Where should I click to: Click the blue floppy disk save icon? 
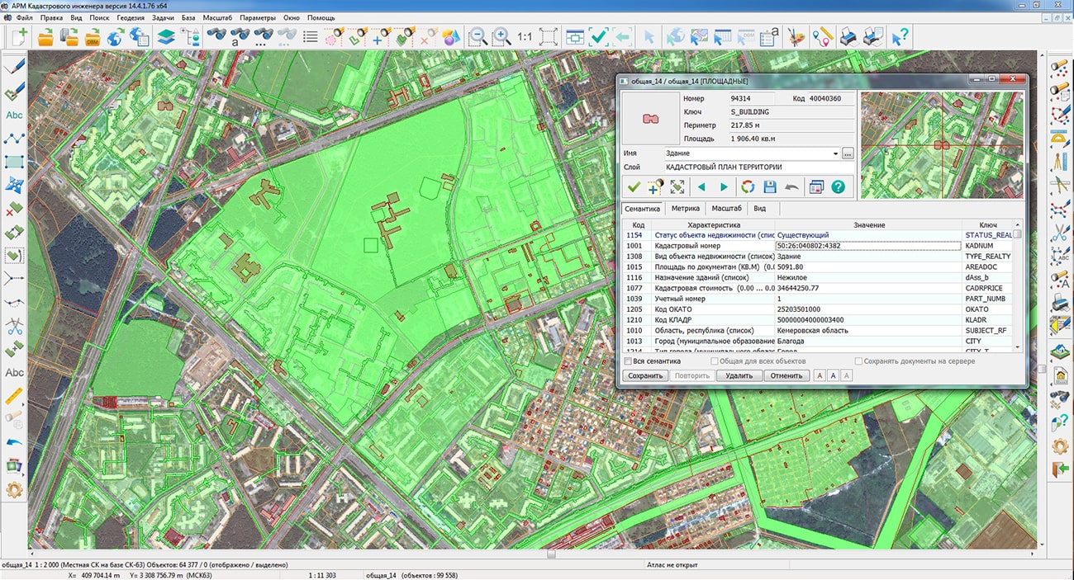[x=770, y=187]
